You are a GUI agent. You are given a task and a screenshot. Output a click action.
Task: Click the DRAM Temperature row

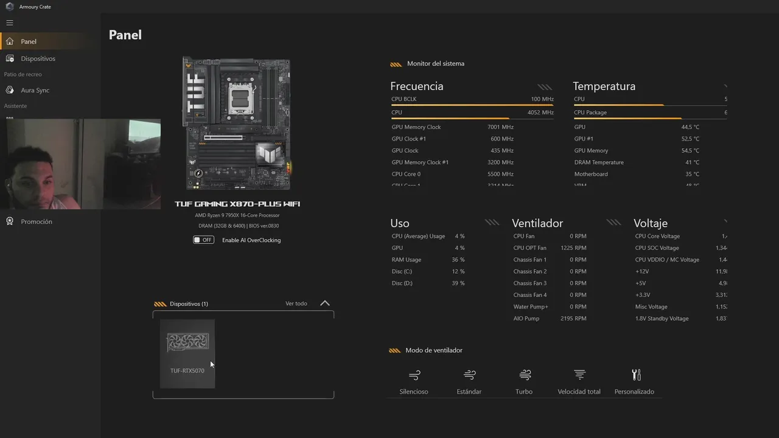tap(637, 162)
